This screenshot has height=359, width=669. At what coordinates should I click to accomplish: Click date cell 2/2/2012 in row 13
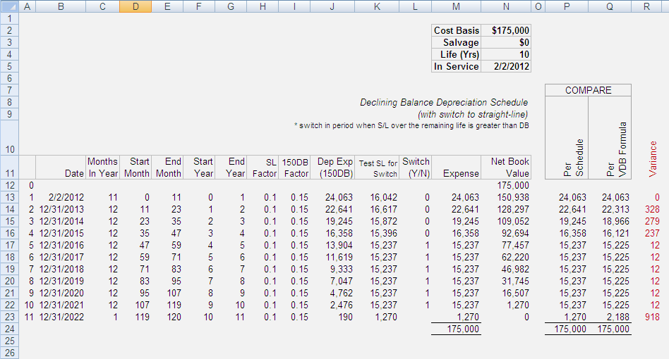tap(66, 197)
